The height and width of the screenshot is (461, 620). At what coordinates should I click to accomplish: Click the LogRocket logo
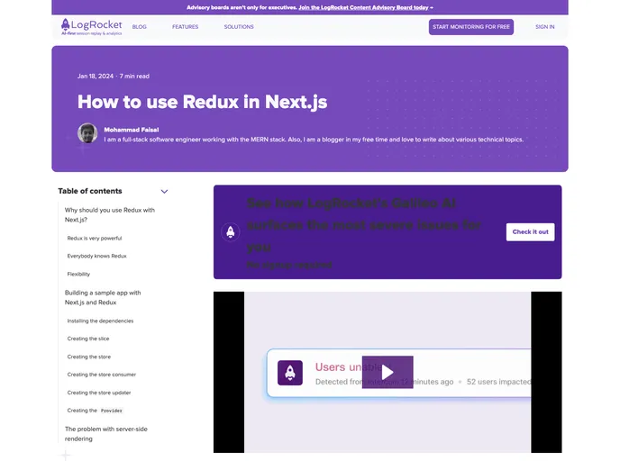click(91, 27)
